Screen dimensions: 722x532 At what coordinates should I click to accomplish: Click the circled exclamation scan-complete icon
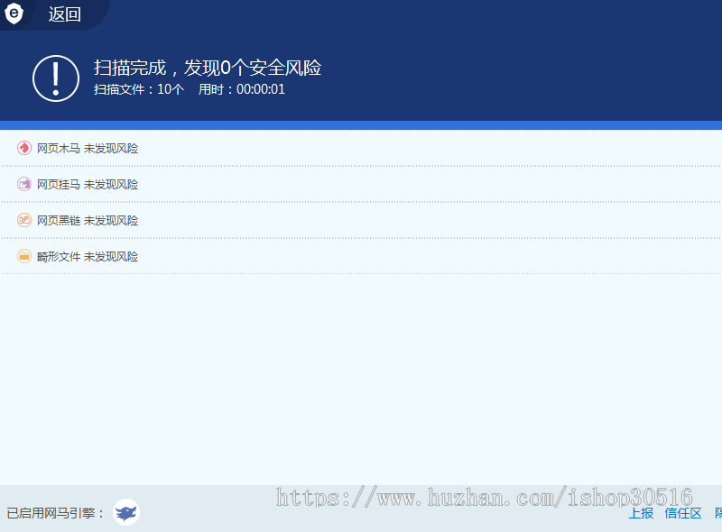pyautogui.click(x=55, y=78)
